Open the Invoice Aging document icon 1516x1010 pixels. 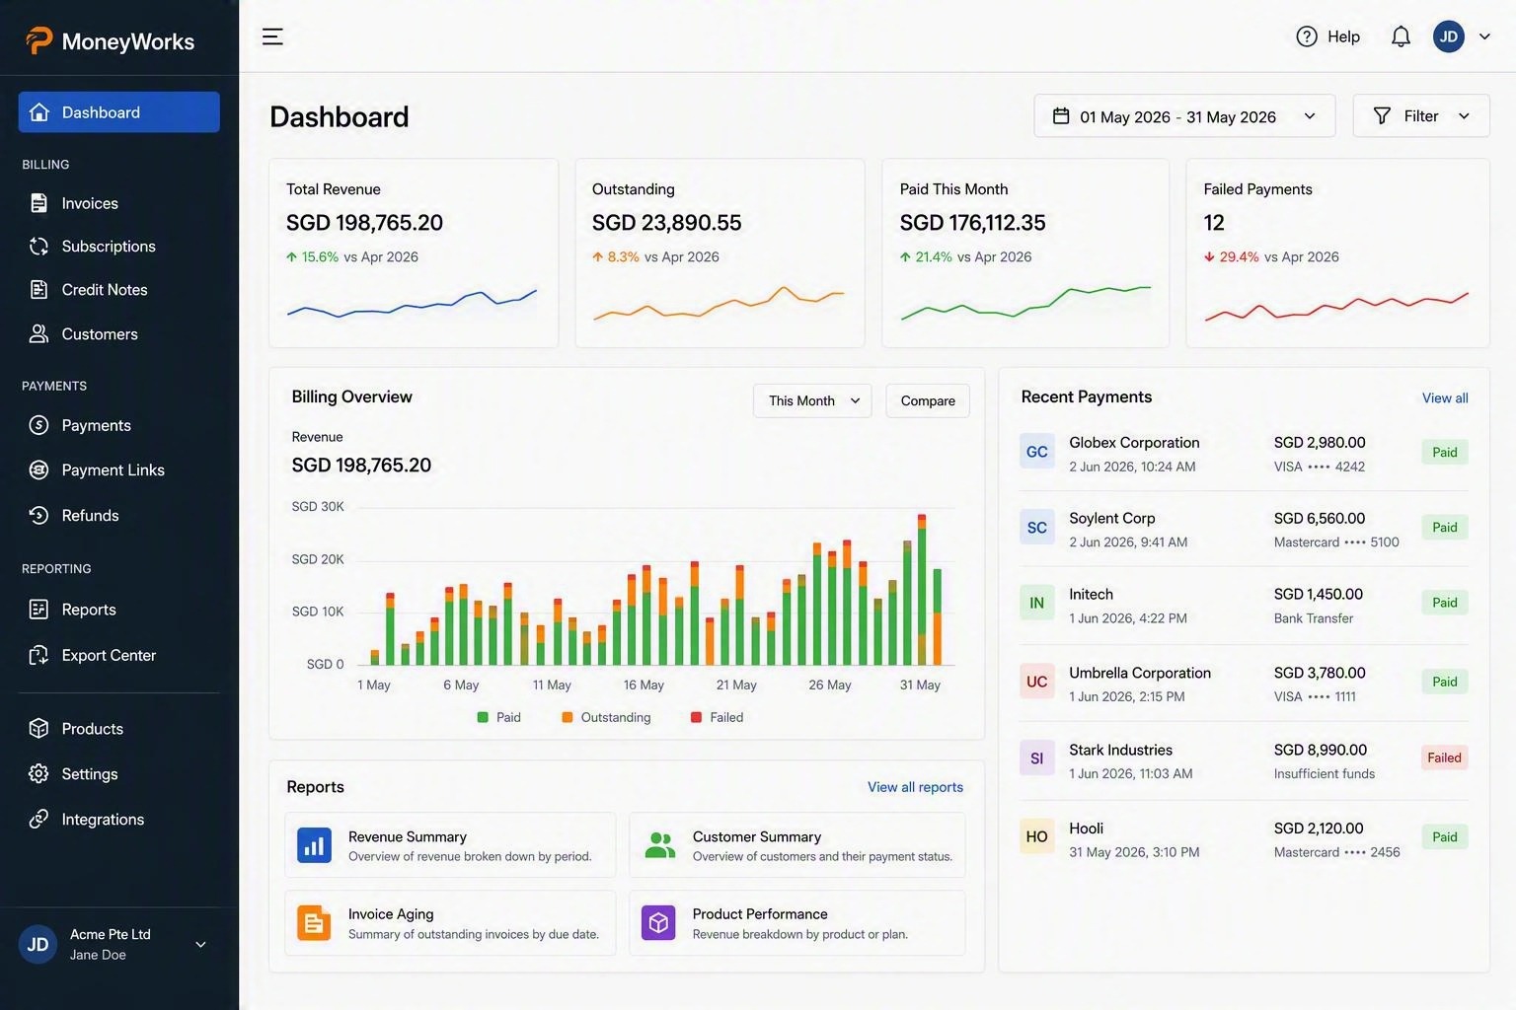tap(314, 923)
